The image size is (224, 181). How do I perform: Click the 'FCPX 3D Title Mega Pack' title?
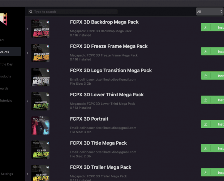[98, 143]
